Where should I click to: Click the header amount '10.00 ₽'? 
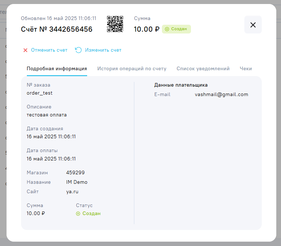point(147,29)
